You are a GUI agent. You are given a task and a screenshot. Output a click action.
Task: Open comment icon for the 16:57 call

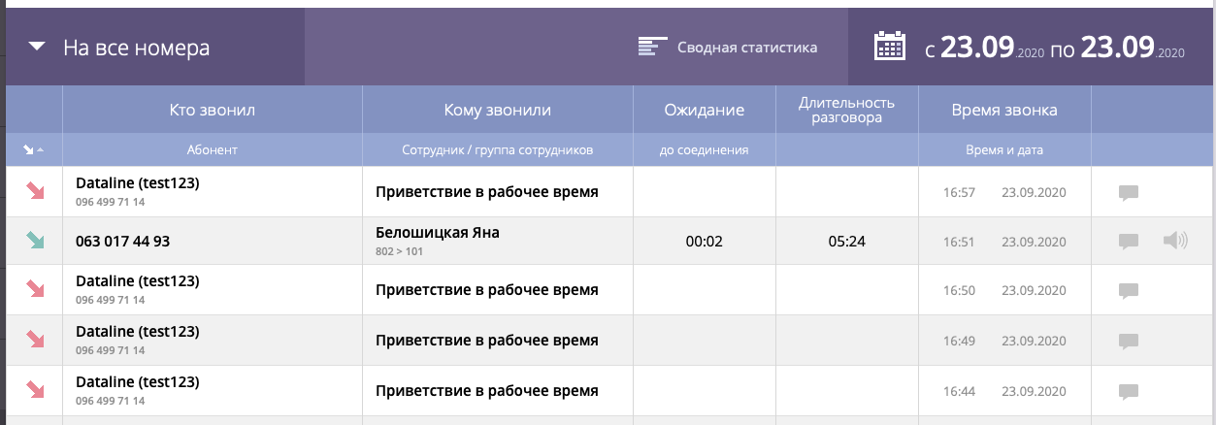(x=1128, y=192)
